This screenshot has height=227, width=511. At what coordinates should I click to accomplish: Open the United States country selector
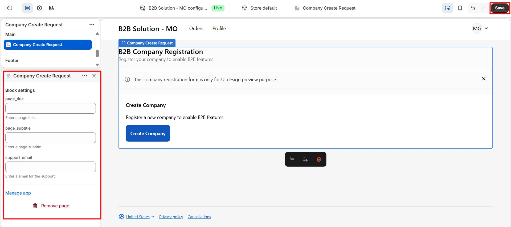140,217
